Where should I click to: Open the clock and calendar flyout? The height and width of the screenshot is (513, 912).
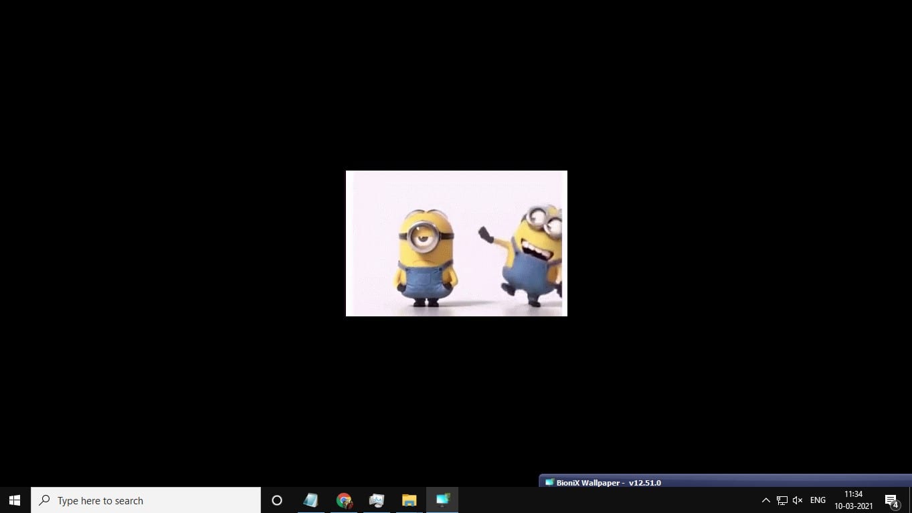[x=853, y=500]
